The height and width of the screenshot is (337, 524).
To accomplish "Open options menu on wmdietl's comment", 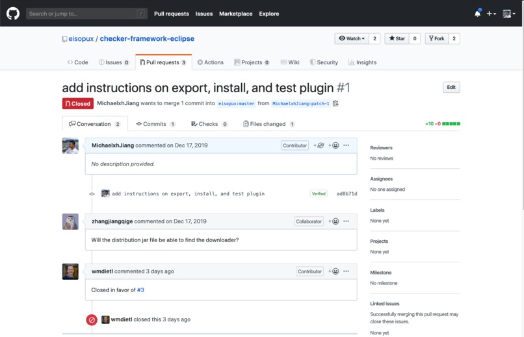I will [x=347, y=271].
